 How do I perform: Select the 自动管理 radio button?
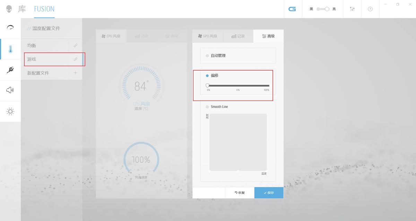click(x=207, y=55)
